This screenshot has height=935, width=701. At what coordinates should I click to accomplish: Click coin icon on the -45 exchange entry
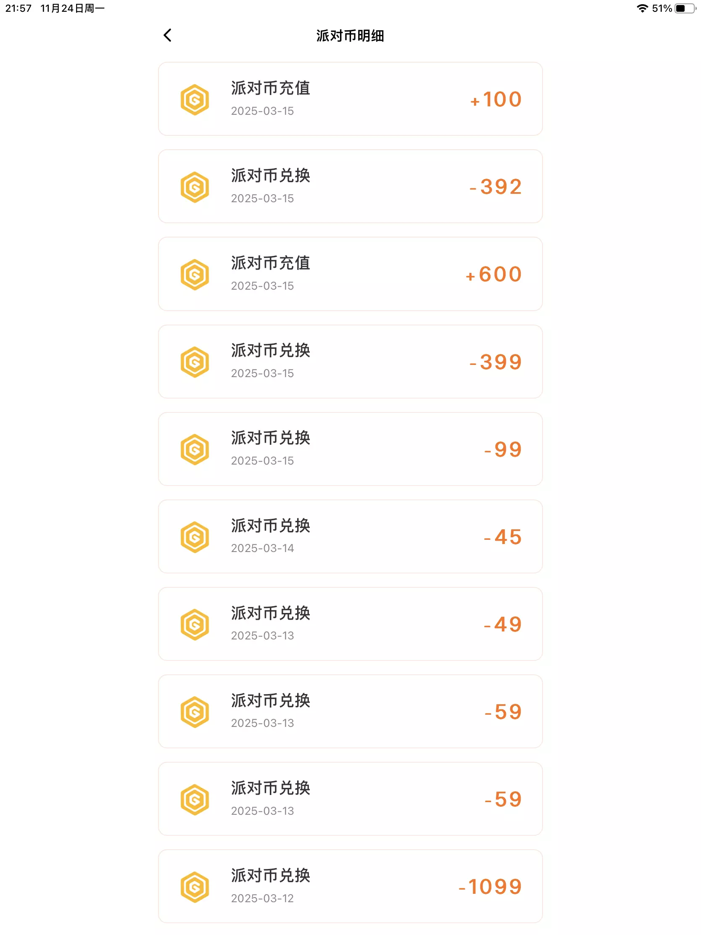(195, 537)
